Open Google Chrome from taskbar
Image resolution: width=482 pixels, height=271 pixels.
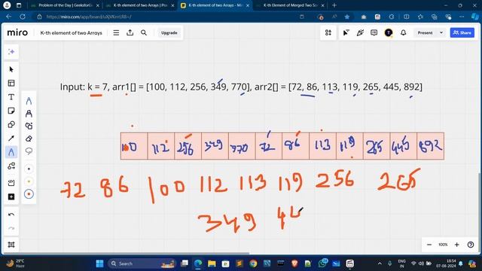click(x=253, y=263)
